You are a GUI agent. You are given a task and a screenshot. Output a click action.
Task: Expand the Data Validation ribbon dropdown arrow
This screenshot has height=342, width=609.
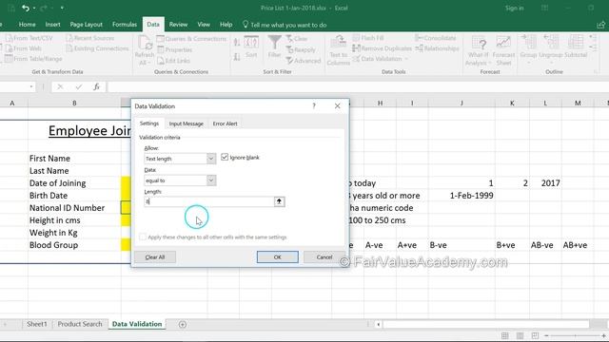(406, 59)
